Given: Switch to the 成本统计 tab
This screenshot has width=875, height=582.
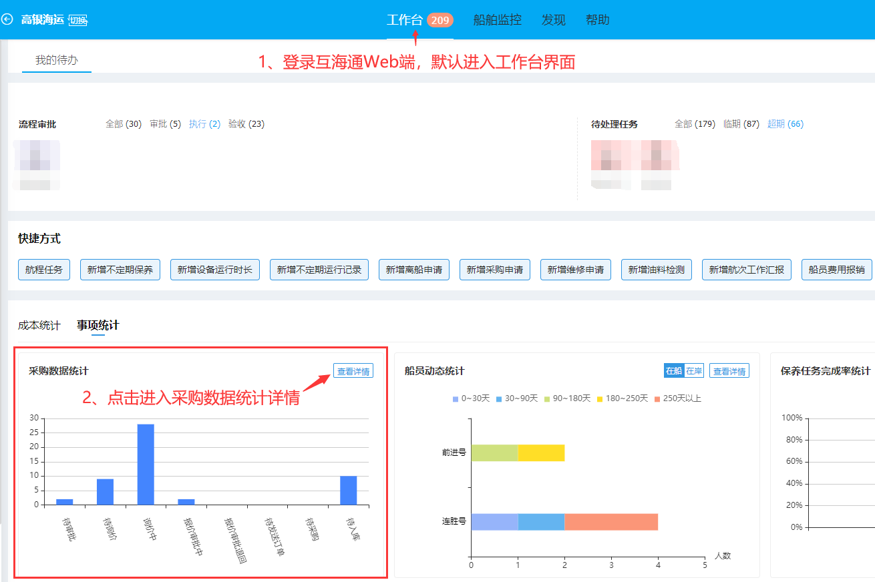Looking at the screenshot, I should pos(39,326).
